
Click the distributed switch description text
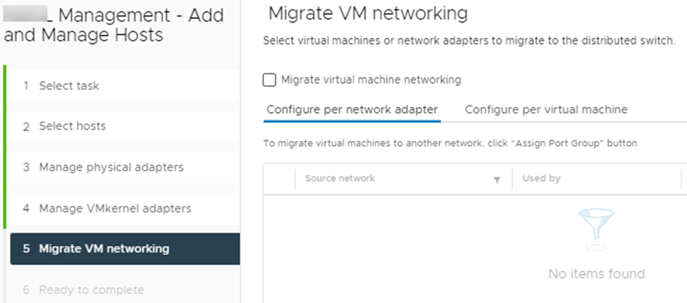point(469,42)
